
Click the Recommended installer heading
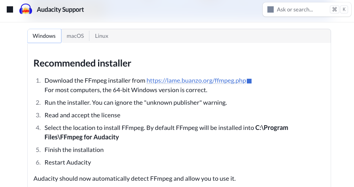point(82,63)
